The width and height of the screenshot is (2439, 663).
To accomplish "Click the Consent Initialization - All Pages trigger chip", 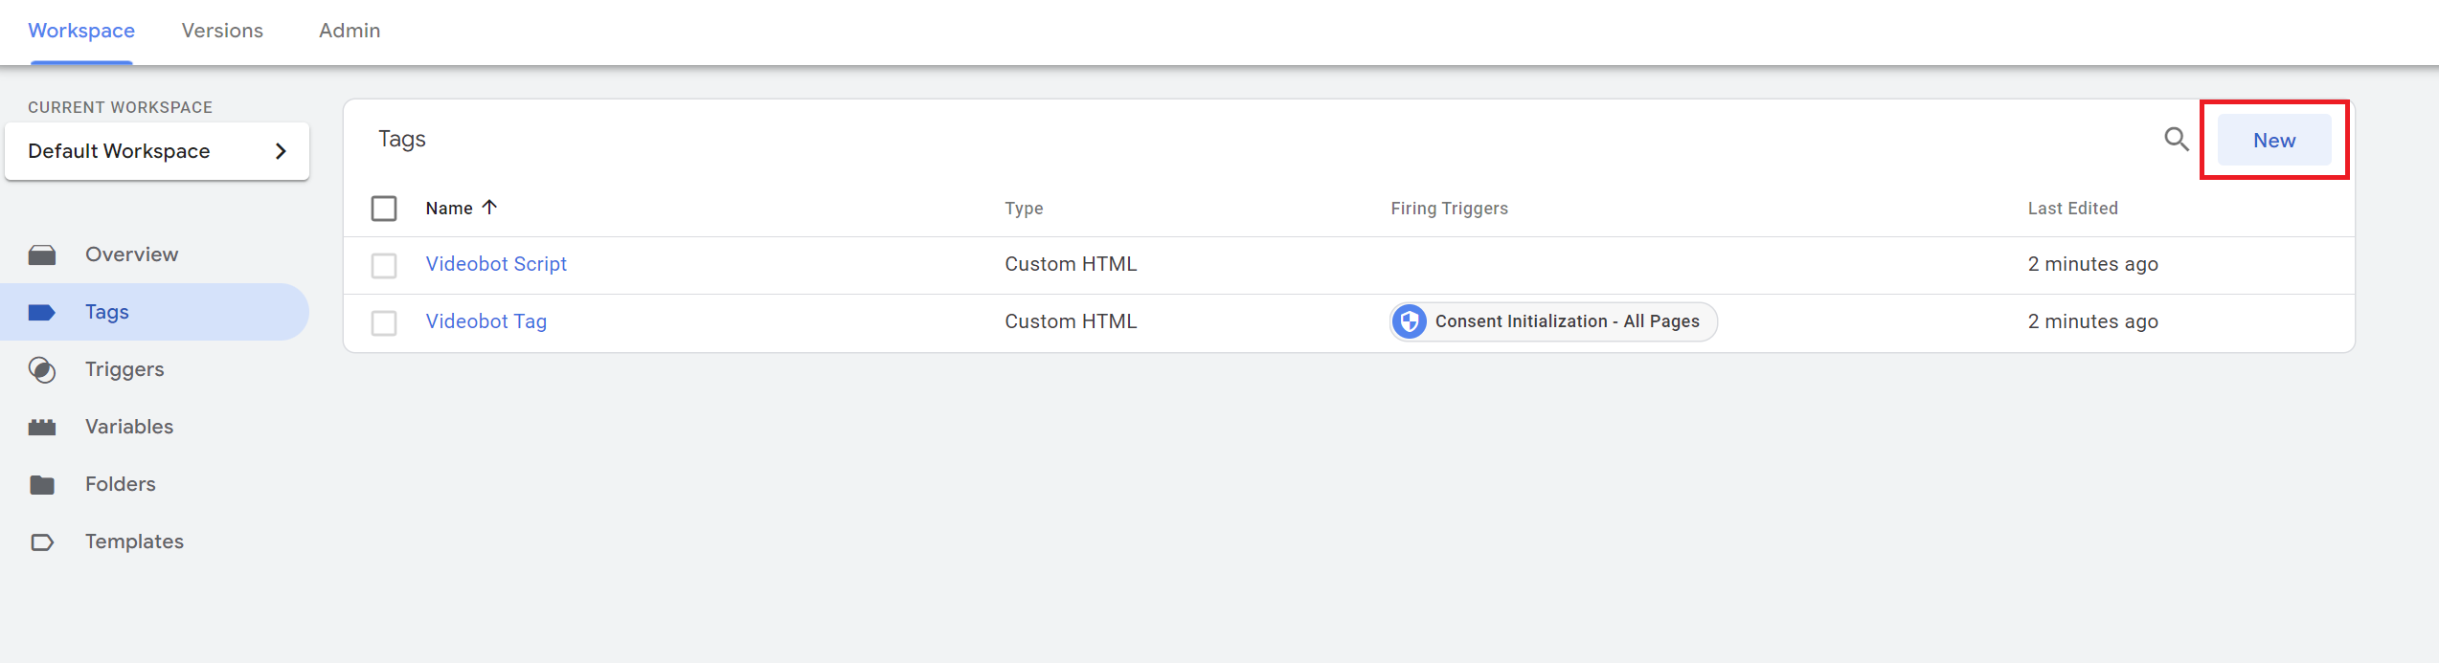I will tap(1567, 321).
